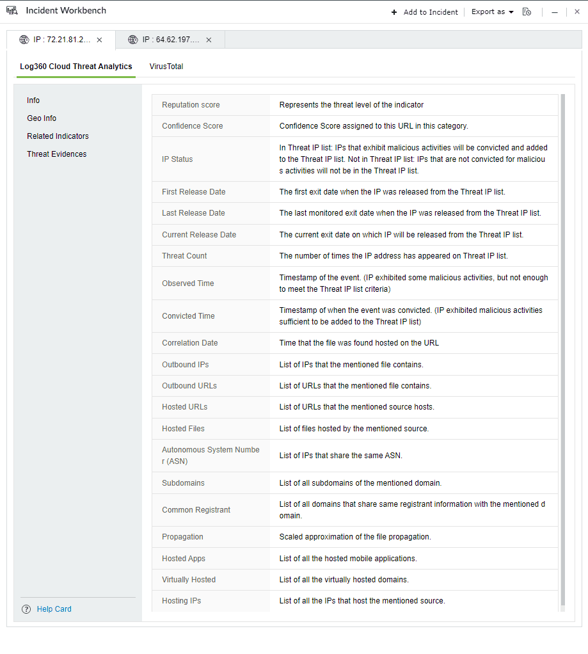
Task: Select the Log360 Cloud Threat Analytics tab
Action: point(75,66)
